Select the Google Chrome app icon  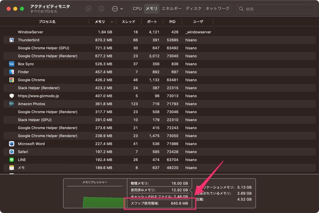point(11,80)
